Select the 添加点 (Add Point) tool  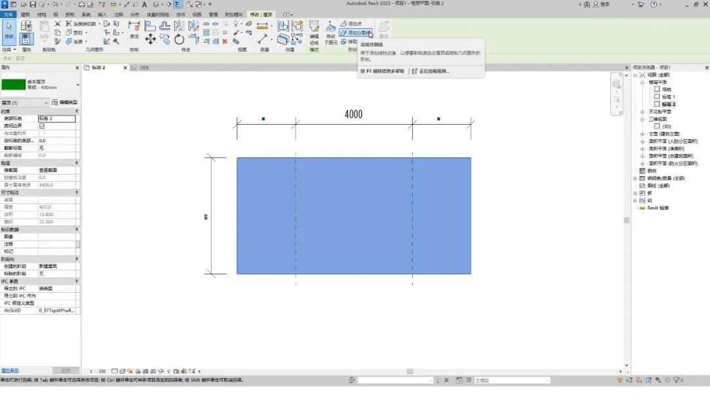350,24
